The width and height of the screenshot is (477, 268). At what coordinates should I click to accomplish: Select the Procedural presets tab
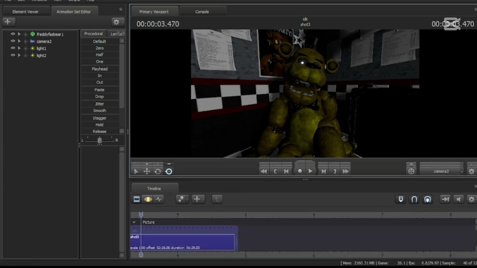[93, 34]
